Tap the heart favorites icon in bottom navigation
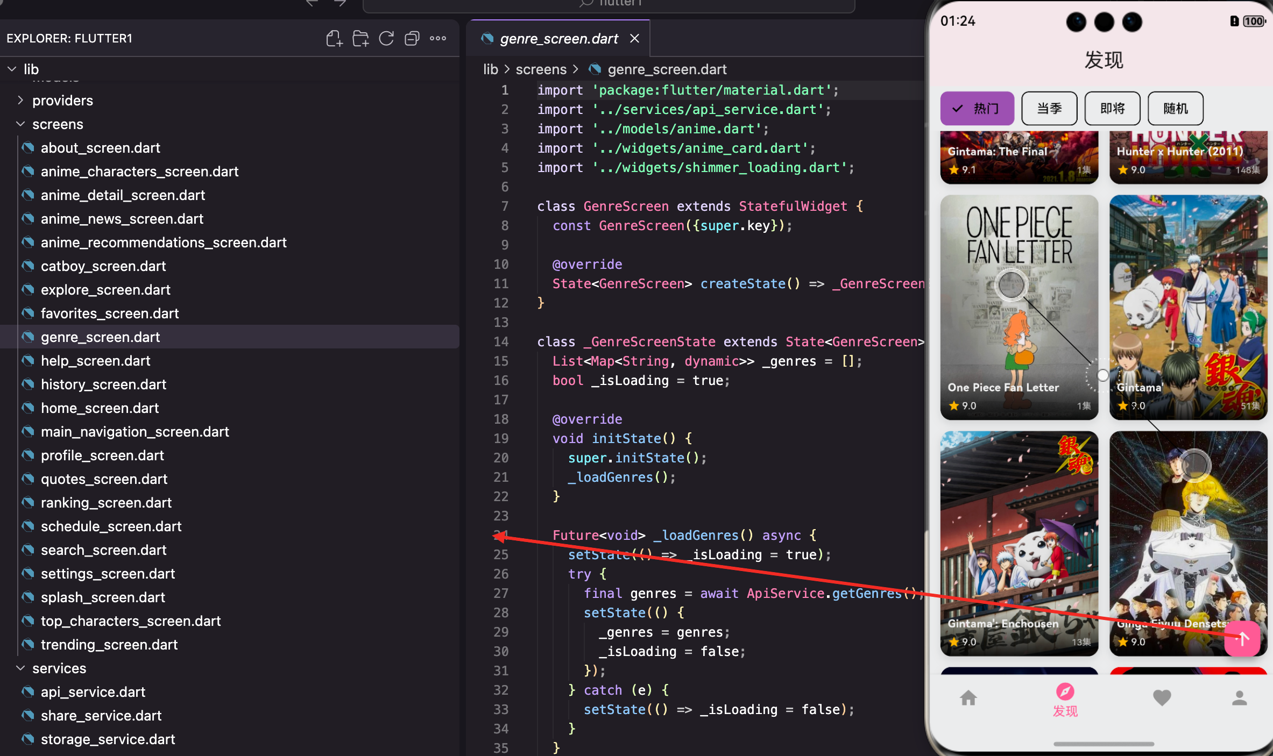The width and height of the screenshot is (1273, 756). click(x=1162, y=698)
